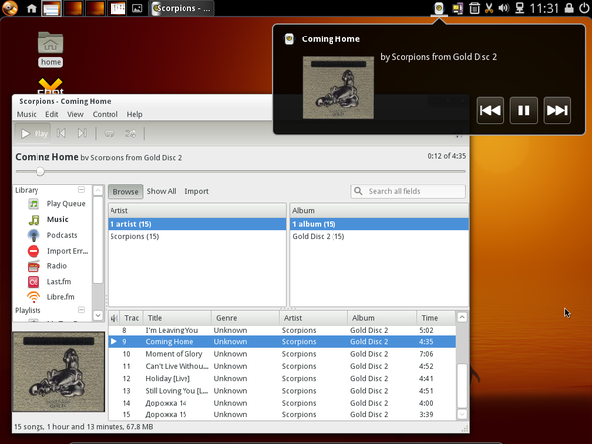The image size is (592, 444).
Task: Open Scorpions window button in taskbar
Action: 182,8
